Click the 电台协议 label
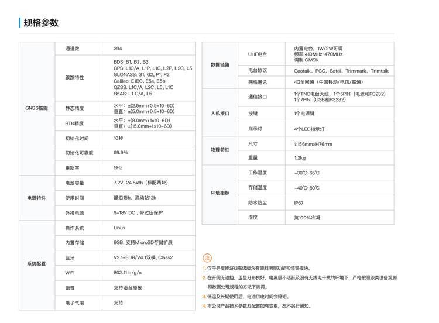 click(258, 71)
